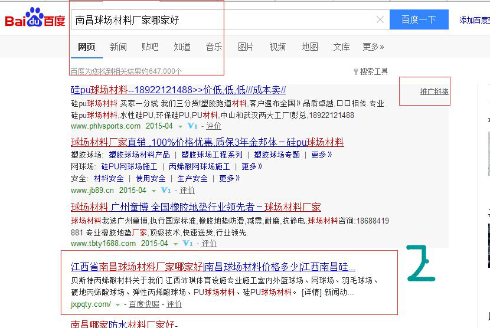The width and height of the screenshot is (490, 328).
Task: Open result 球场材料厂家直销 title link
Action: (207, 142)
